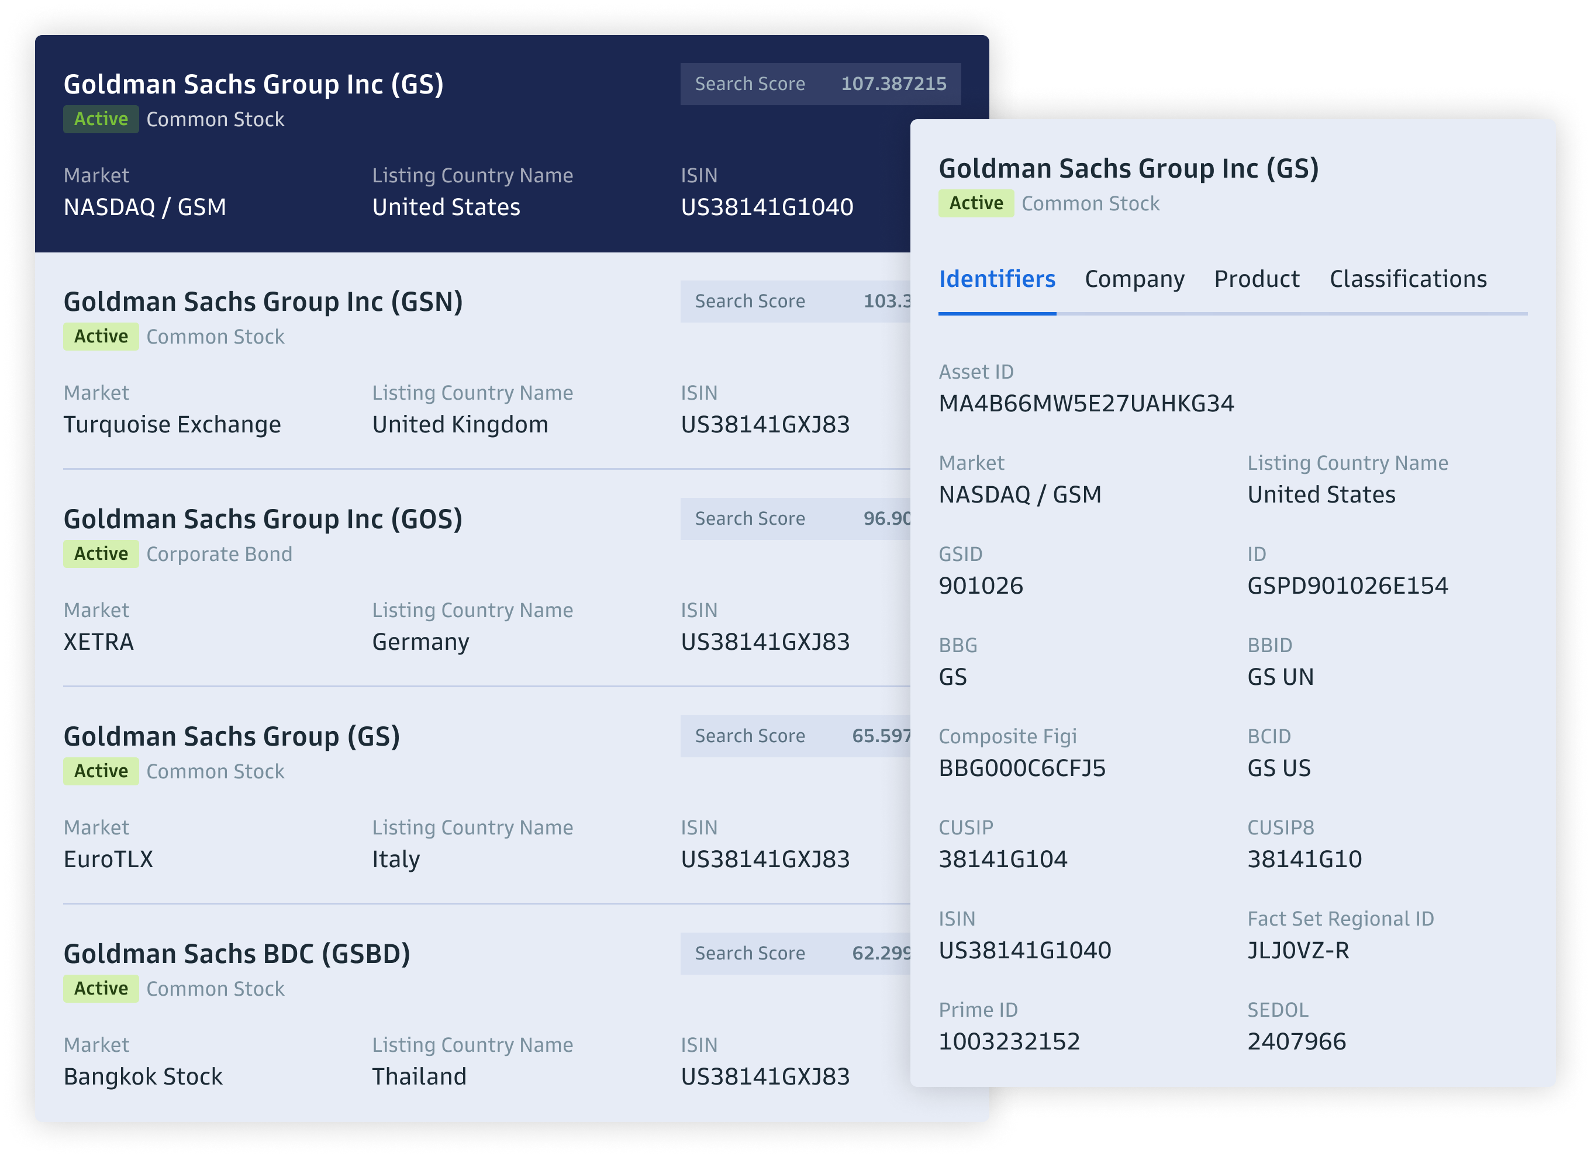This screenshot has width=1591, height=1157.
Task: Click BBID value GS UN
Action: (x=1281, y=677)
